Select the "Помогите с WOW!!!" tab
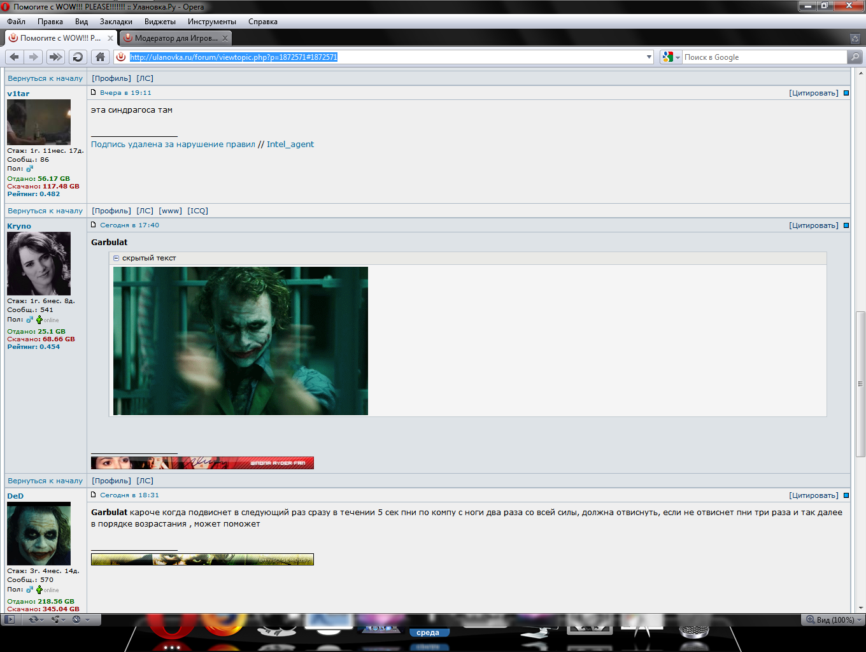The image size is (866, 652). pos(61,38)
